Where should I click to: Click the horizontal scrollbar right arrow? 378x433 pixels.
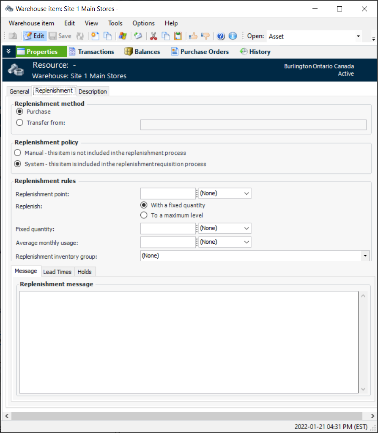(373, 416)
